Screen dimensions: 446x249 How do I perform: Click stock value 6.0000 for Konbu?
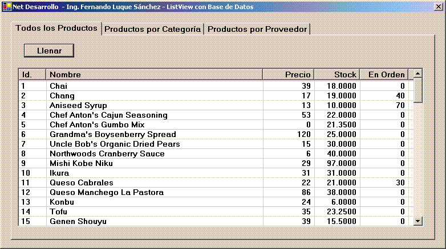click(x=343, y=202)
